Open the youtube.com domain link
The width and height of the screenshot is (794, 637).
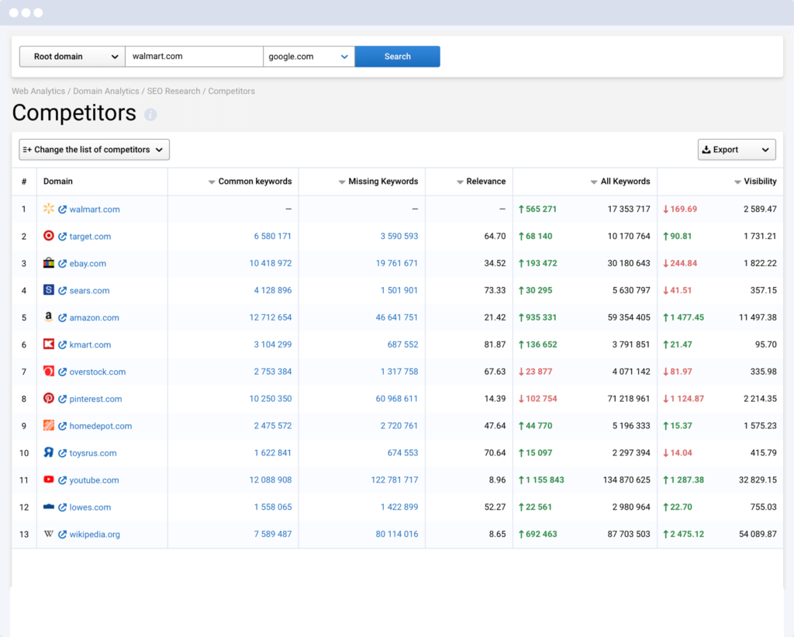pyautogui.click(x=94, y=480)
